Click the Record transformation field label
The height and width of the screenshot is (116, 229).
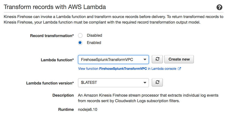[x=52, y=36]
